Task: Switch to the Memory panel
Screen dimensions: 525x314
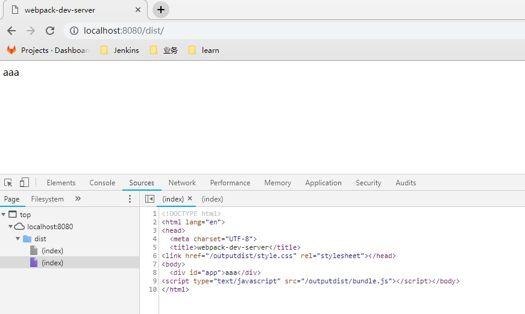Action: 277,183
